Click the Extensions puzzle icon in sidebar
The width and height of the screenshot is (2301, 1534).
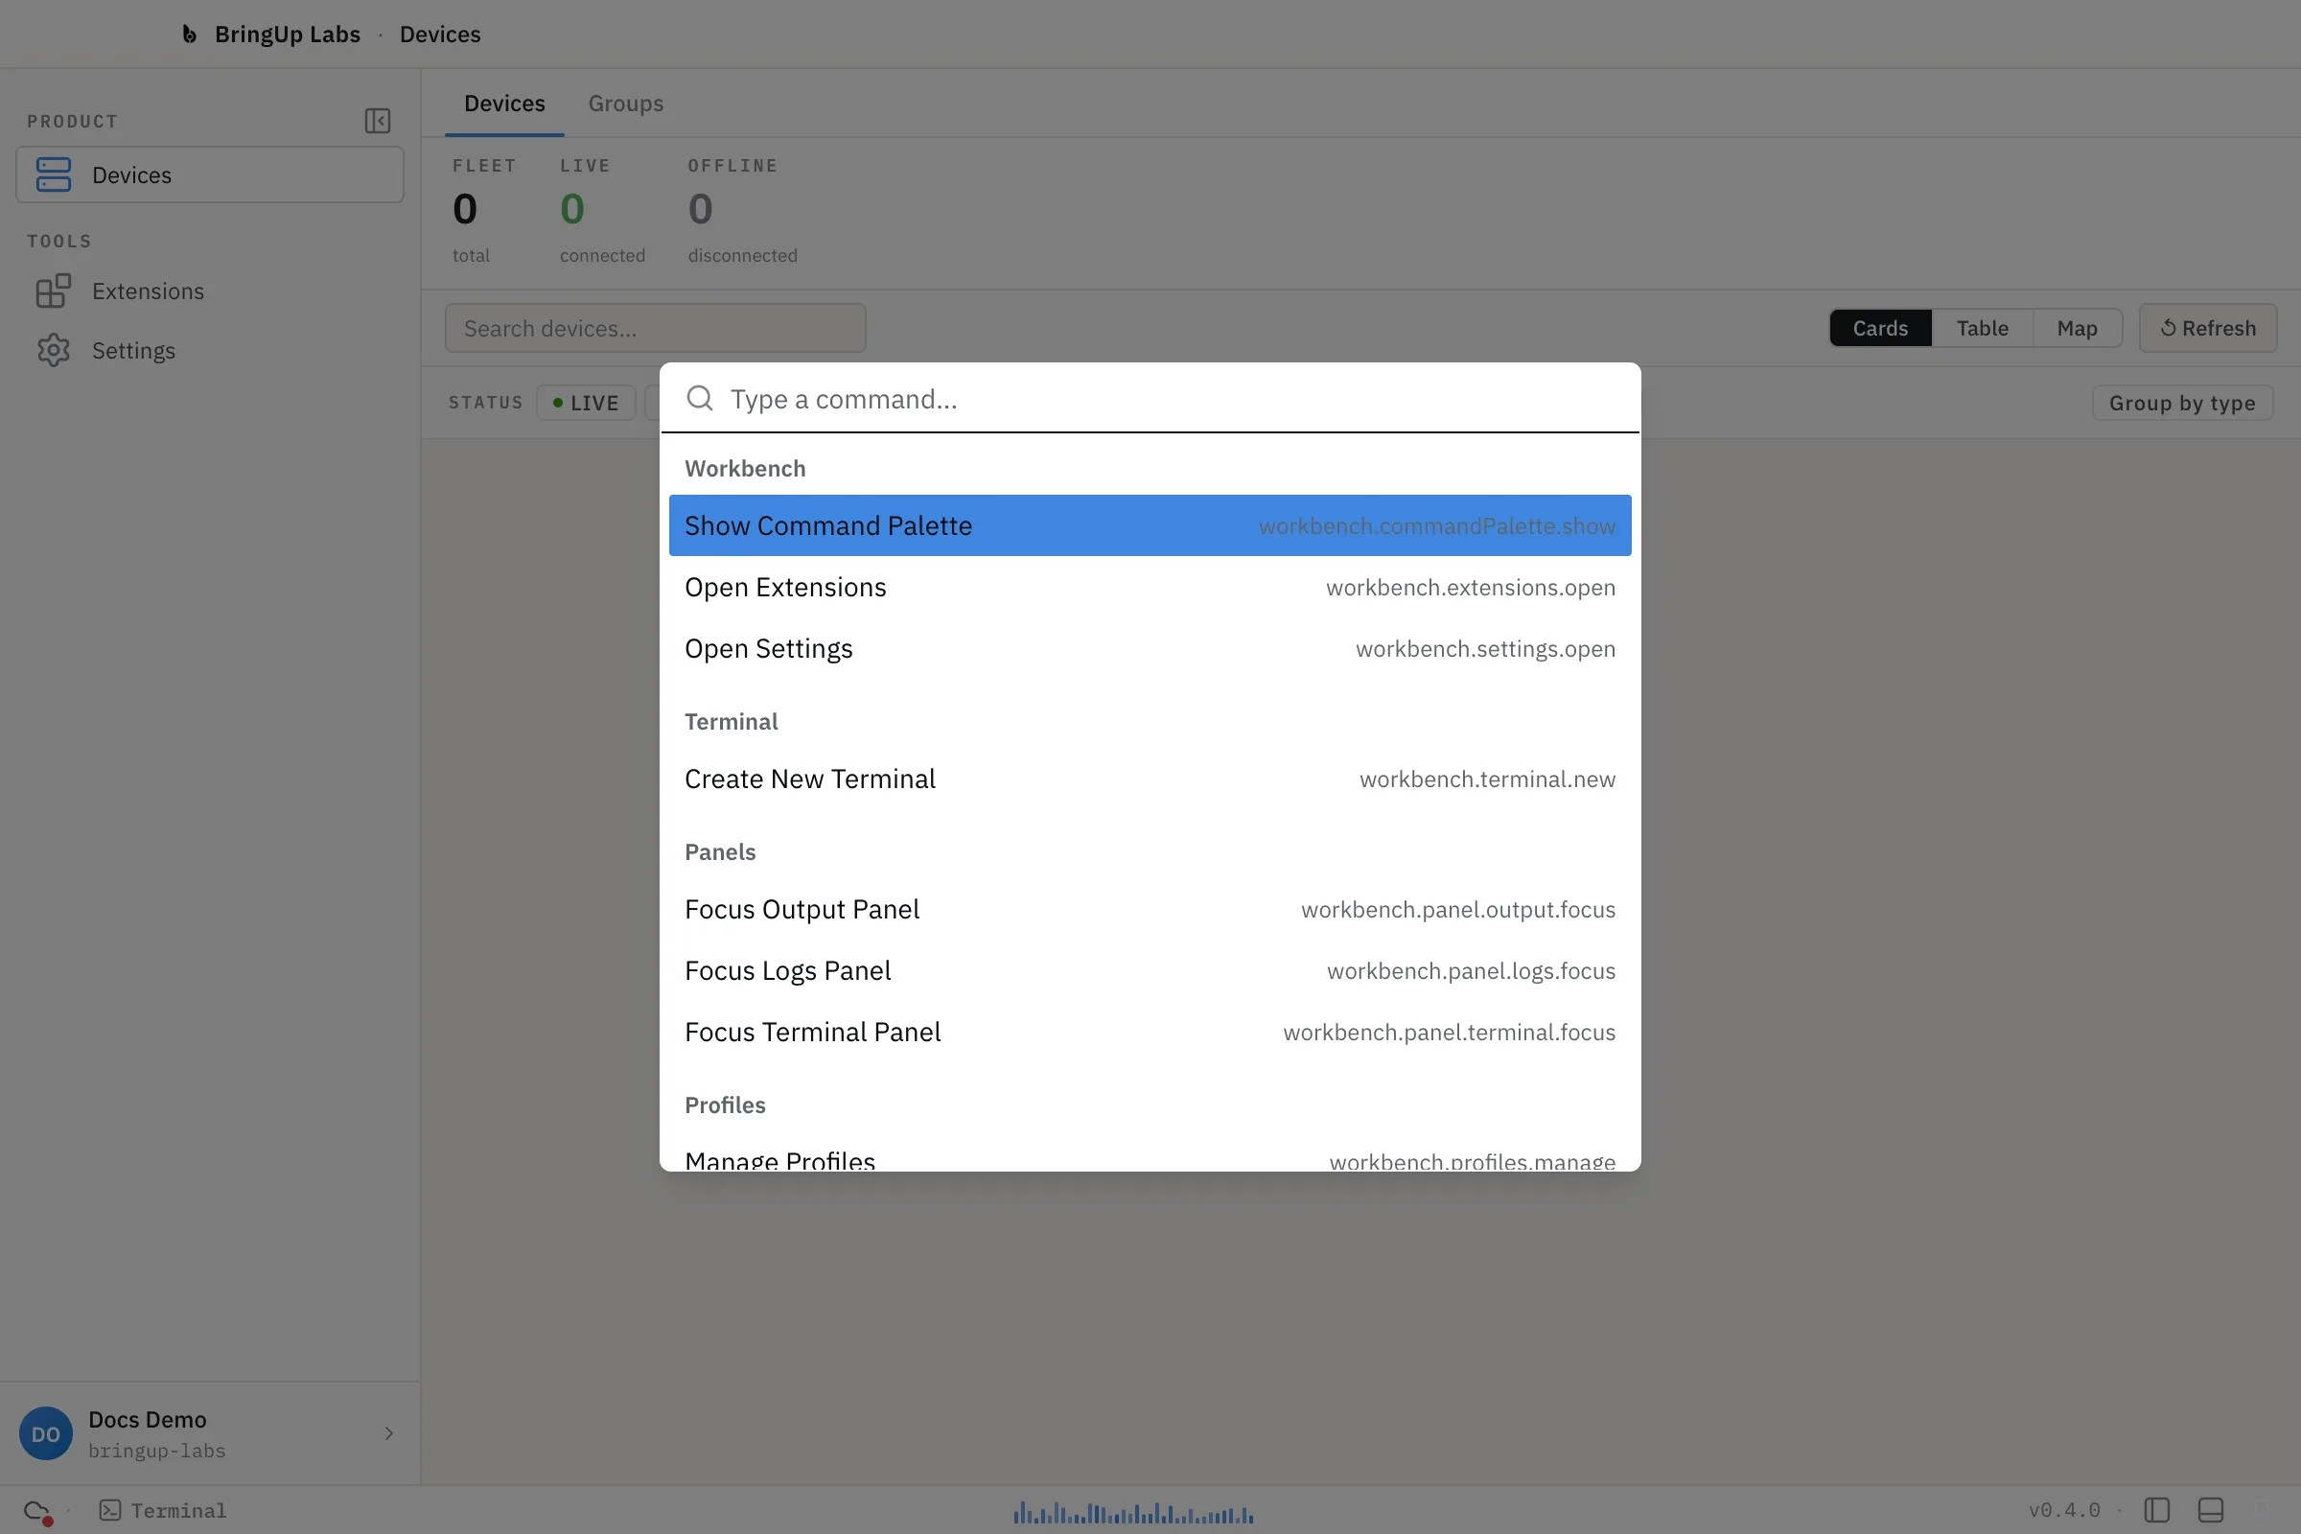[x=53, y=291]
